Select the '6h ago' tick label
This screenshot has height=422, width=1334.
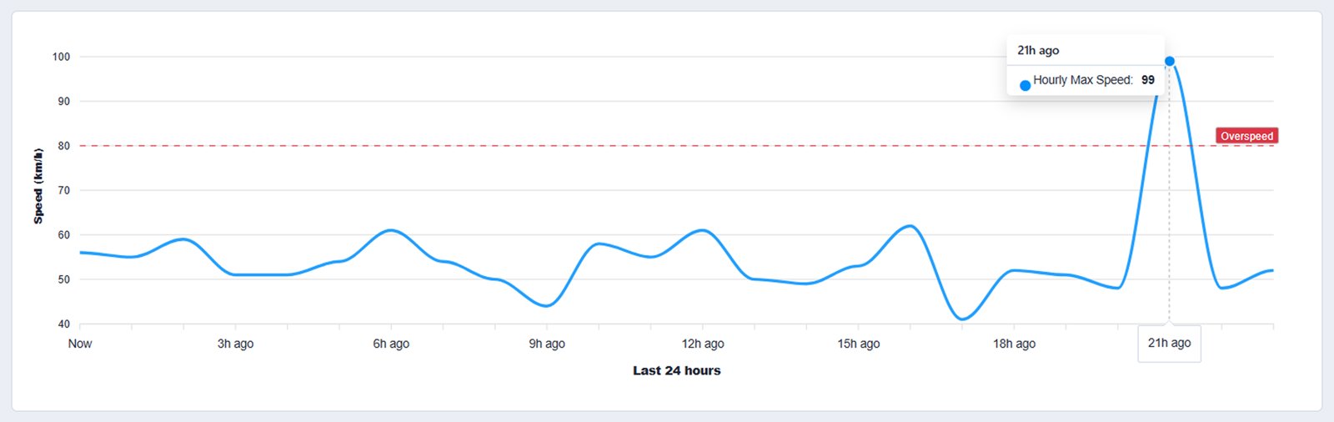coord(391,344)
